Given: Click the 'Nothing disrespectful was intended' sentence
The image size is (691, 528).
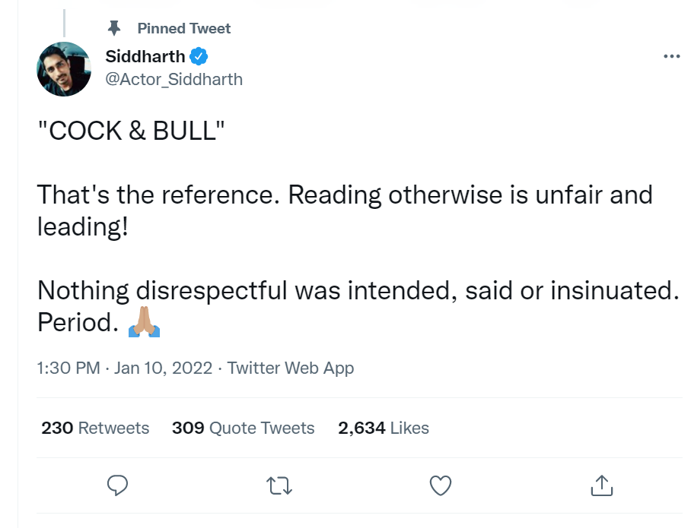Looking at the screenshot, I should (358, 290).
